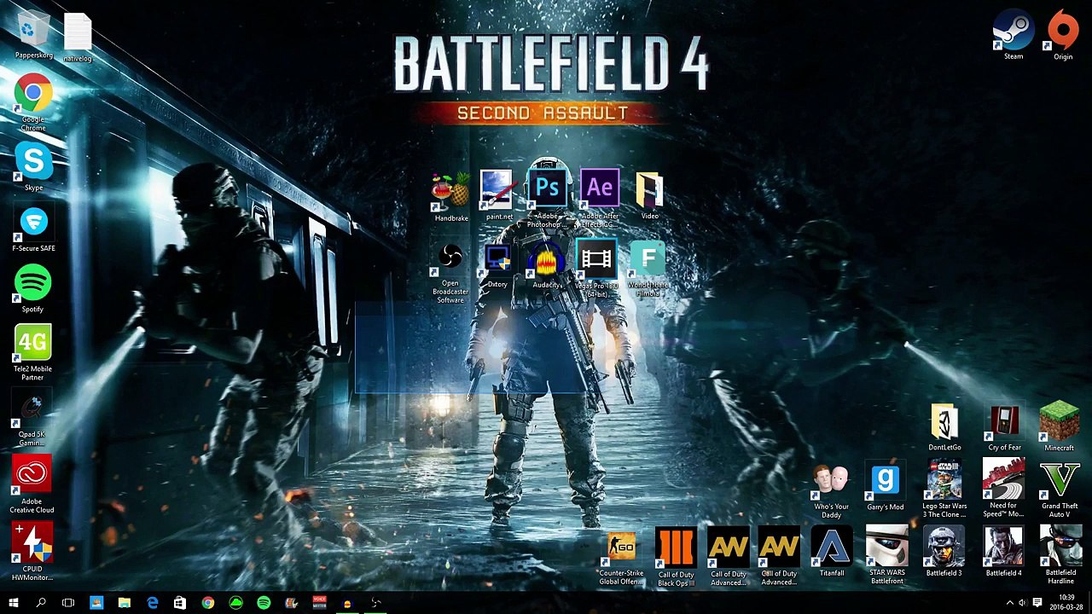This screenshot has height=614, width=1092.
Task: Open the Google Chrome desktop shortcut
Action: 33,102
